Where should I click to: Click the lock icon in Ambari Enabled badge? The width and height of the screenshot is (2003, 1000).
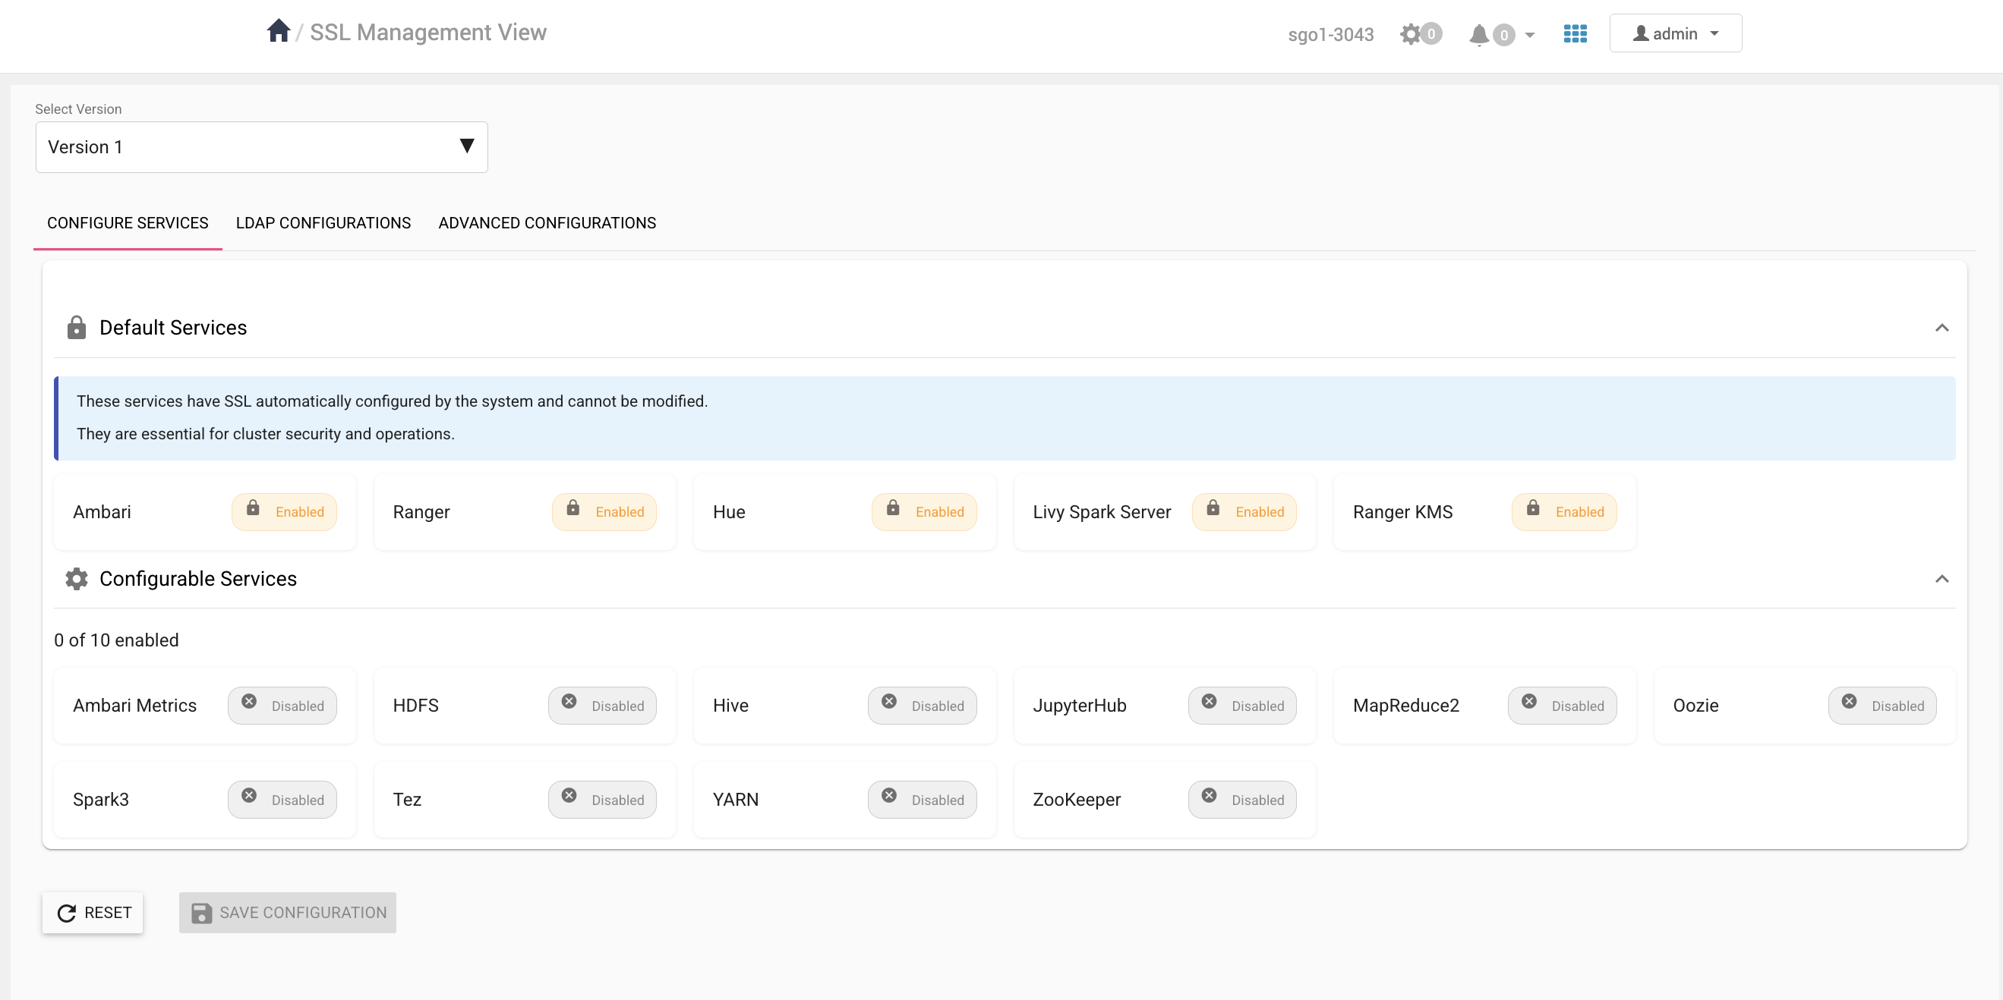coord(253,508)
